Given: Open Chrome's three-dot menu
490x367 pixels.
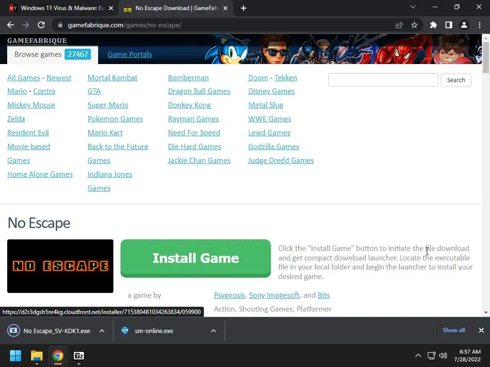Looking at the screenshot, I should 479,25.
